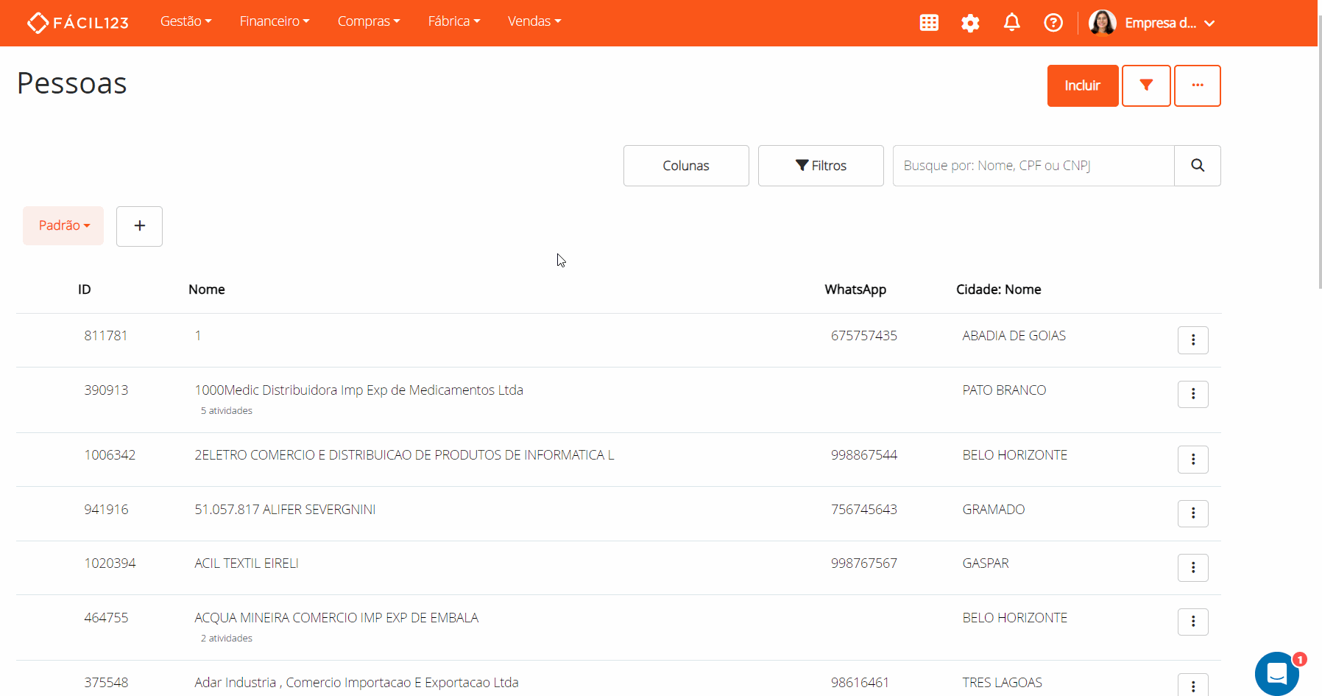Viewport: 1322px width, 696px height.
Task: Open row actions for ABADIA DE GOIAS
Action: pos(1192,340)
